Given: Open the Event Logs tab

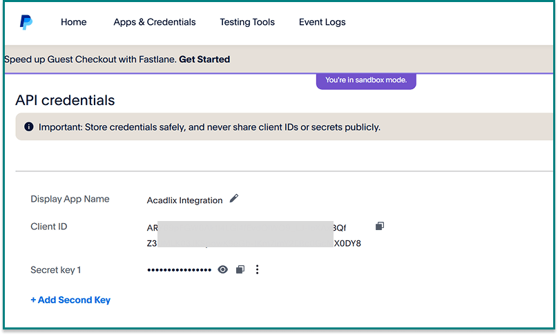Looking at the screenshot, I should click(x=322, y=22).
